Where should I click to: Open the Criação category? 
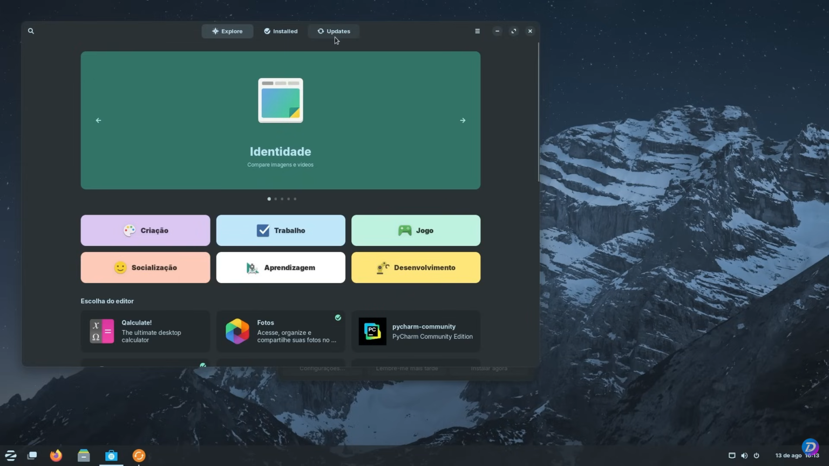coord(145,230)
